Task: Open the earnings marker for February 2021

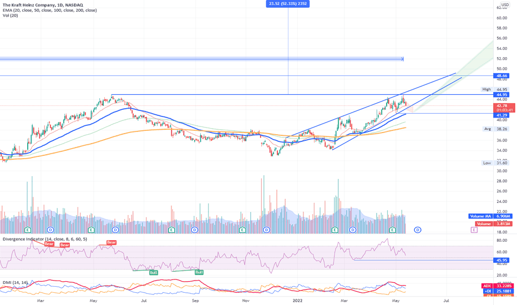Action: [x=28, y=230]
